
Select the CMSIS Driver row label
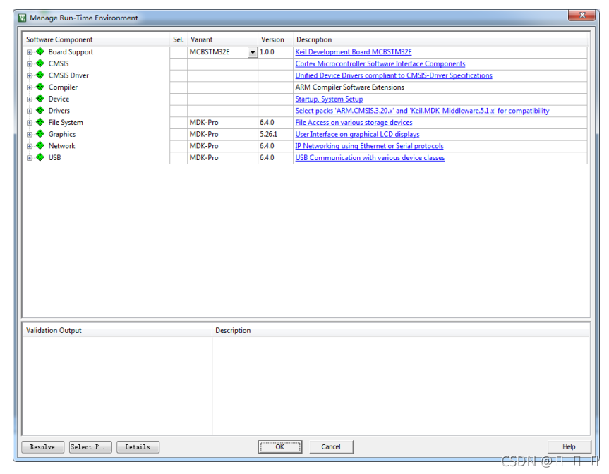pos(68,75)
